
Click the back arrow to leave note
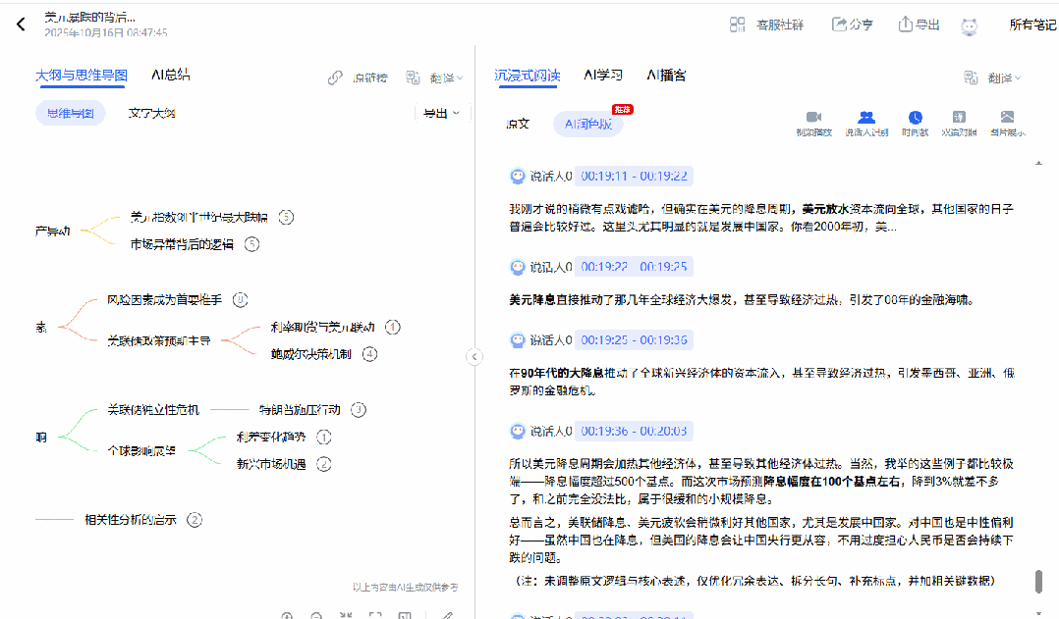click(x=21, y=25)
